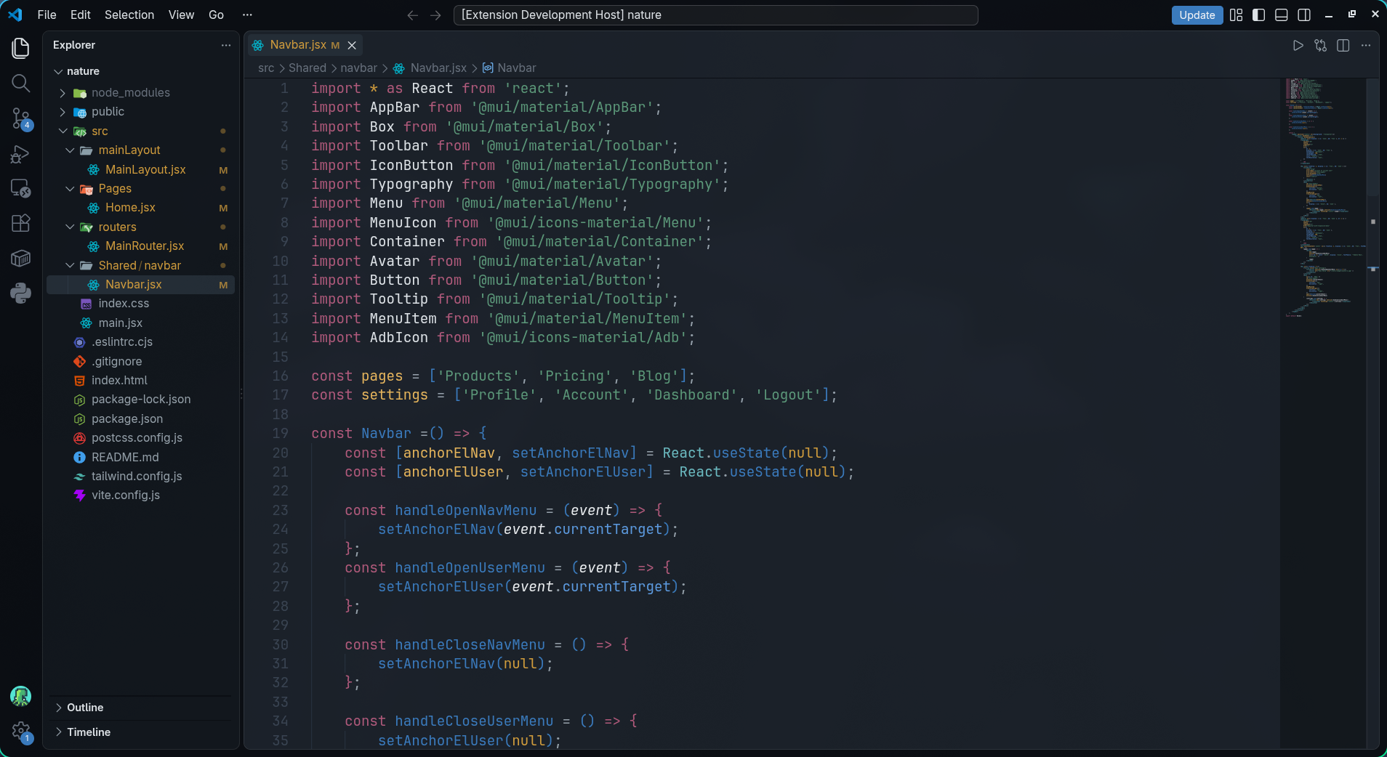
Task: Click the Update button
Action: pyautogui.click(x=1197, y=15)
